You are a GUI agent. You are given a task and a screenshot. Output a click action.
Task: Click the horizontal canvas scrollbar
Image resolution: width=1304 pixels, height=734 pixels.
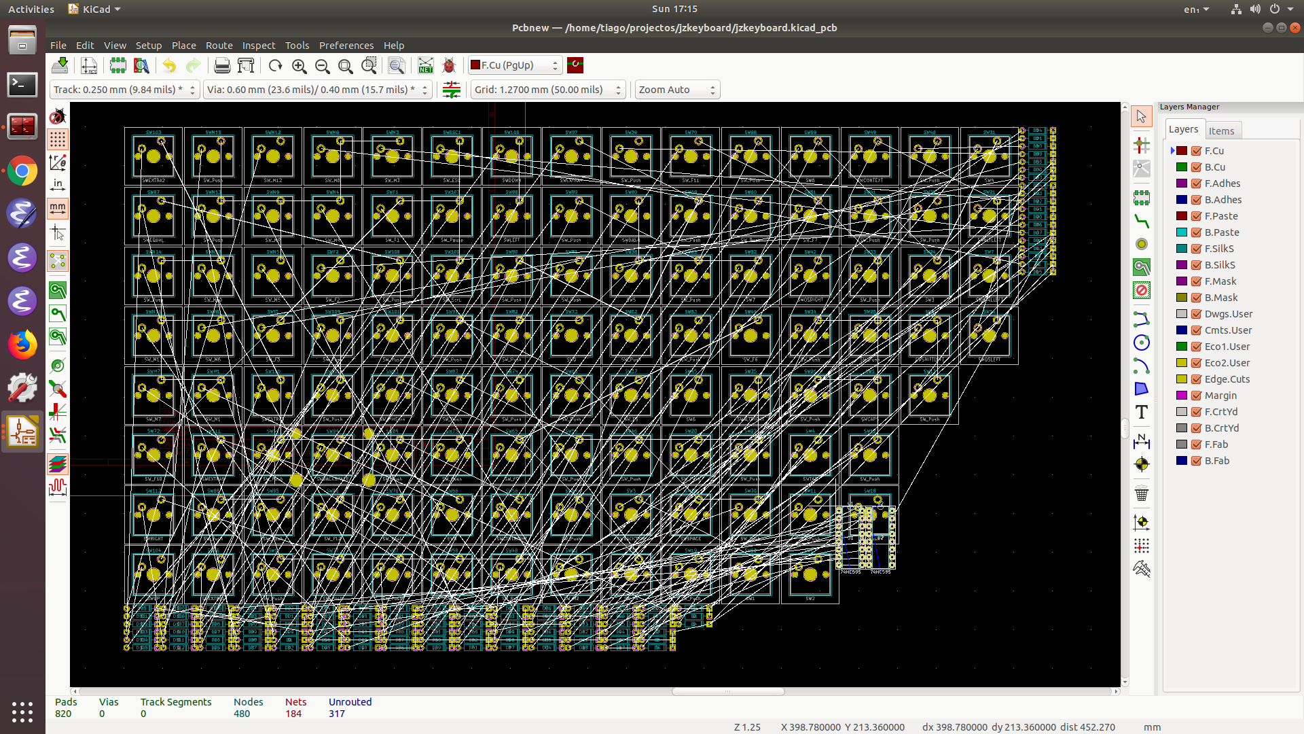(728, 691)
